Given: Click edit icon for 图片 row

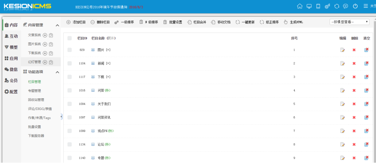Looking at the screenshot, I should 343,50.
